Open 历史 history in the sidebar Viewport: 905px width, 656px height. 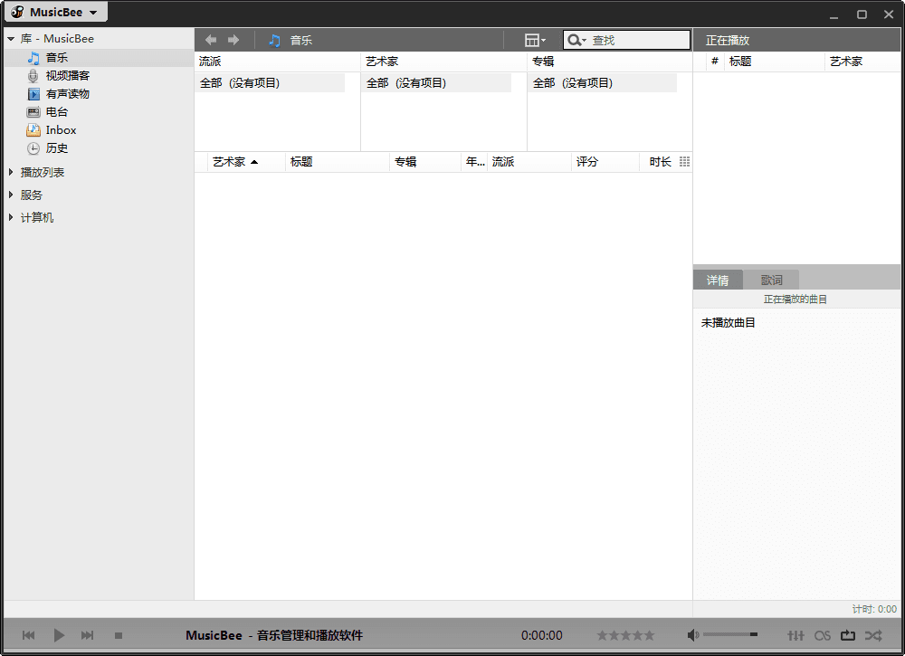click(56, 148)
